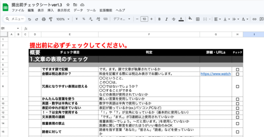Star the document 提出前チェックシートver1.3
Image resolution: width=264 pixels, height=137 pixels.
(x=68, y=5)
